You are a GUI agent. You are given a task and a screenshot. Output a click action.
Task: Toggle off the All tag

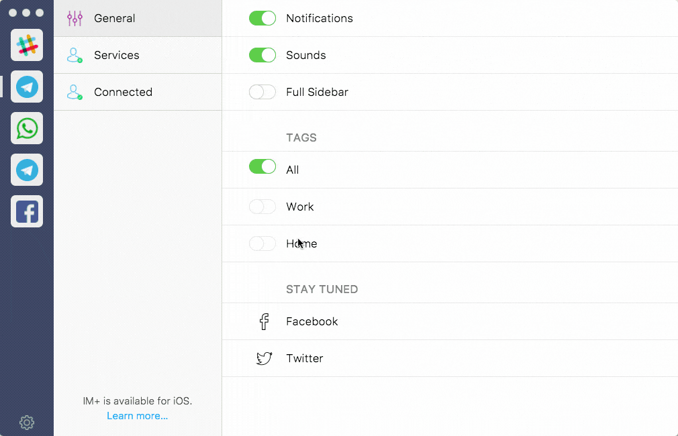pos(262,166)
